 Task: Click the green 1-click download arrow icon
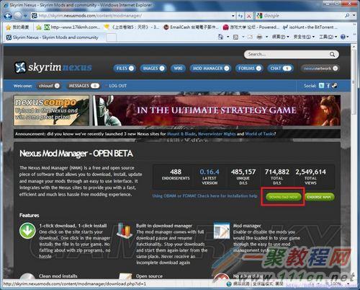[27, 231]
